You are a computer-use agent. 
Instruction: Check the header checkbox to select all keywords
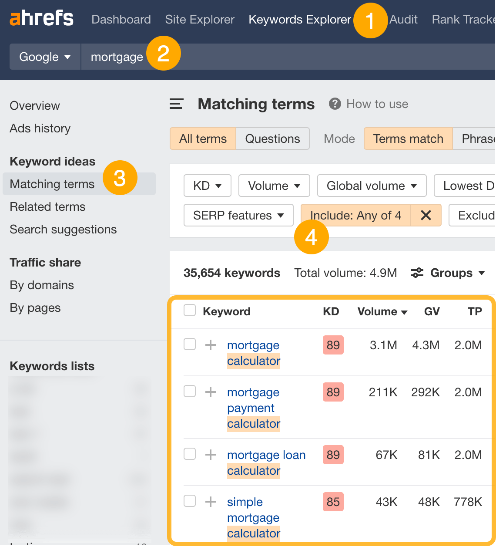tap(189, 310)
